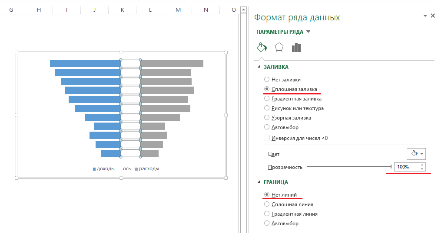The image size is (438, 233).
Task: Open the task pane options arrow
Action: (425, 16)
